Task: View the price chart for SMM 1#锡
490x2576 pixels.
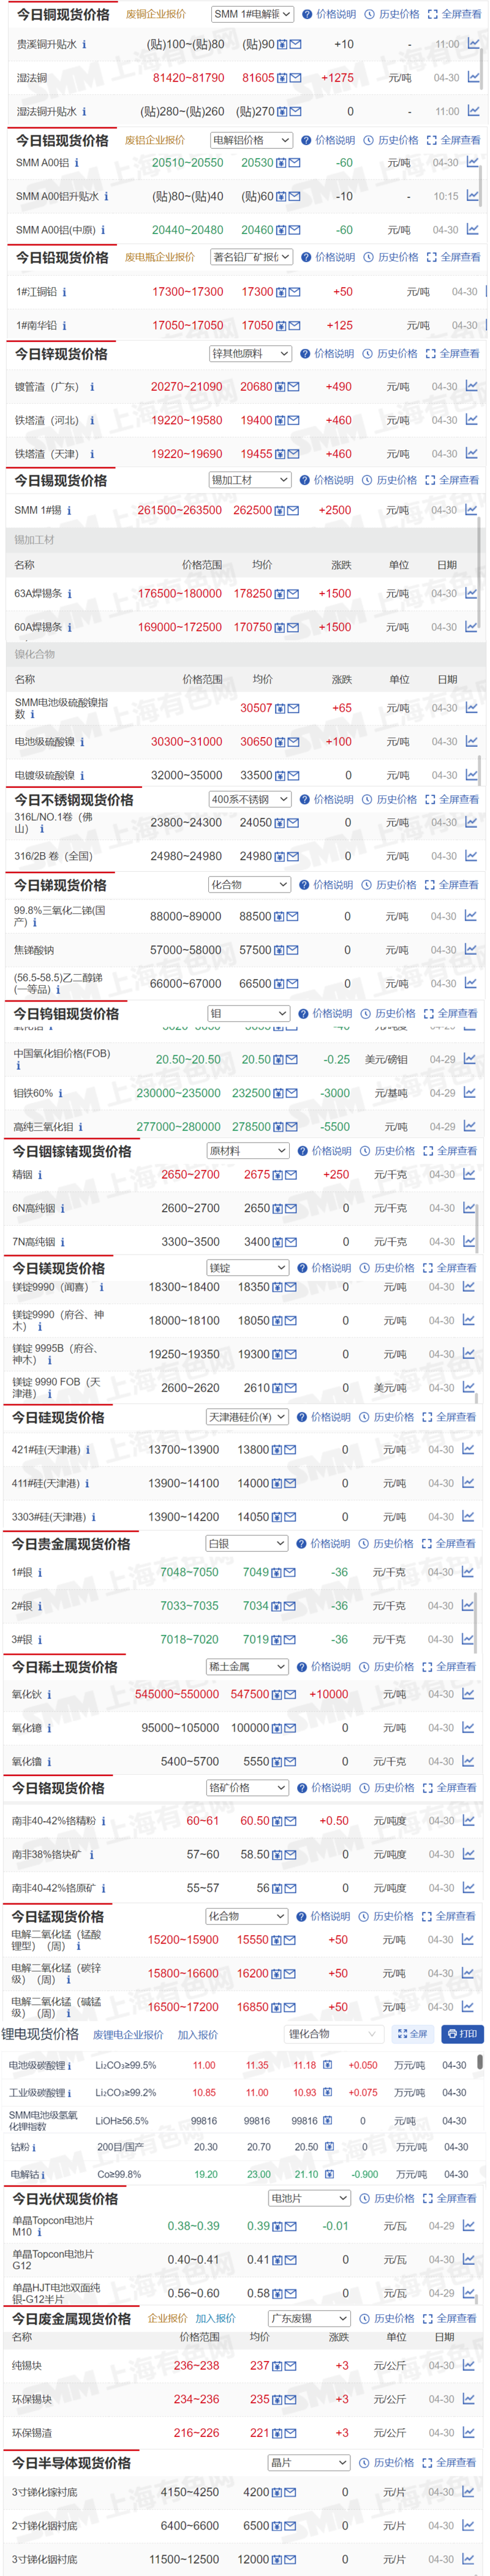Action: click(x=471, y=510)
